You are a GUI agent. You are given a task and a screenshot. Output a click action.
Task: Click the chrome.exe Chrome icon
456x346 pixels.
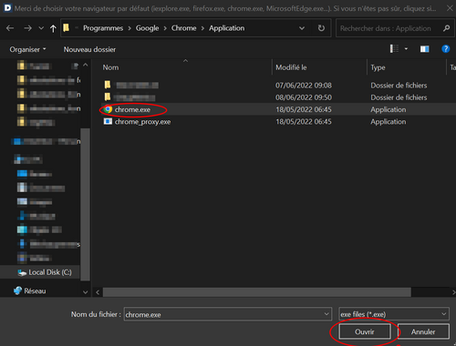tap(108, 109)
